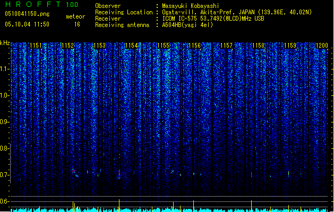Screen dimensions: 334x212
Task: Click the 0.9 kHz axis label
Action: 5,122
